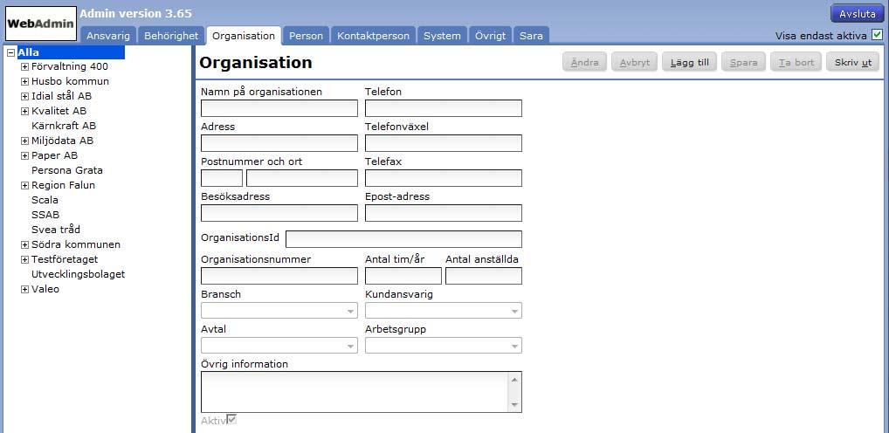
Task: Select Persona Grata in the tree
Action: click(67, 170)
